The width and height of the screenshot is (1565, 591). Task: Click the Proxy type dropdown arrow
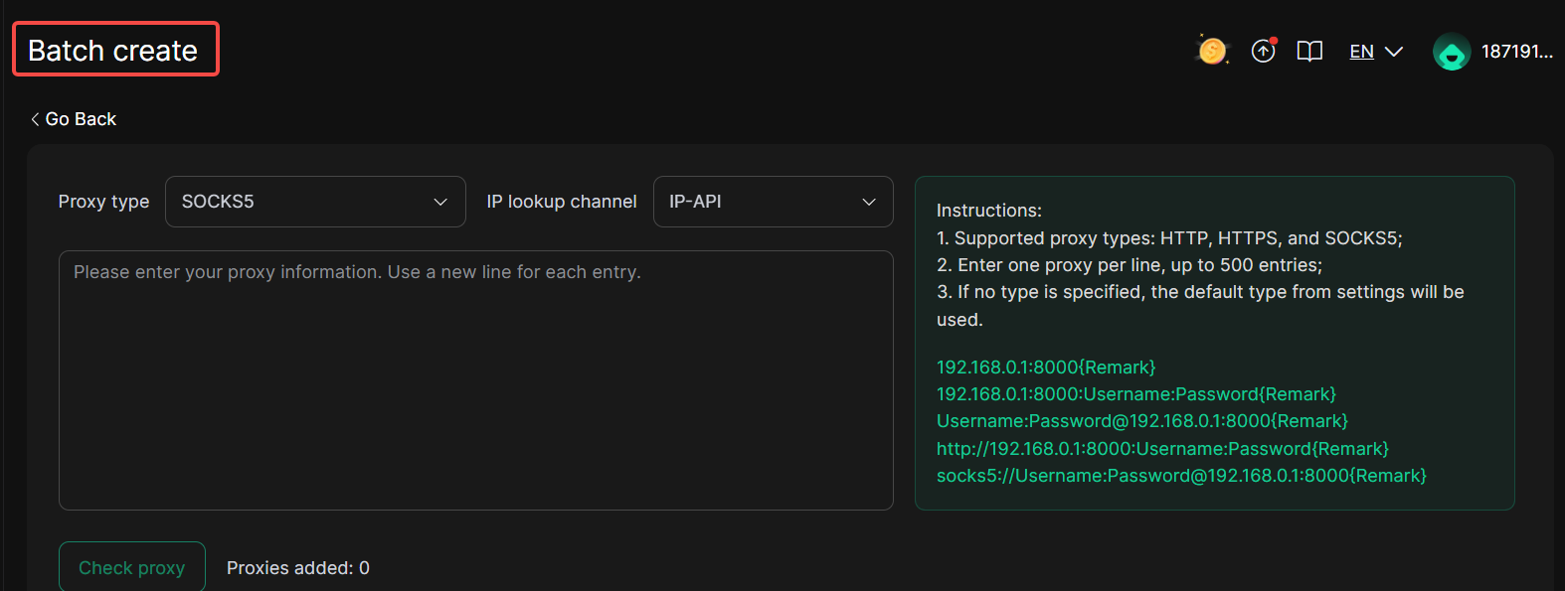click(x=440, y=202)
